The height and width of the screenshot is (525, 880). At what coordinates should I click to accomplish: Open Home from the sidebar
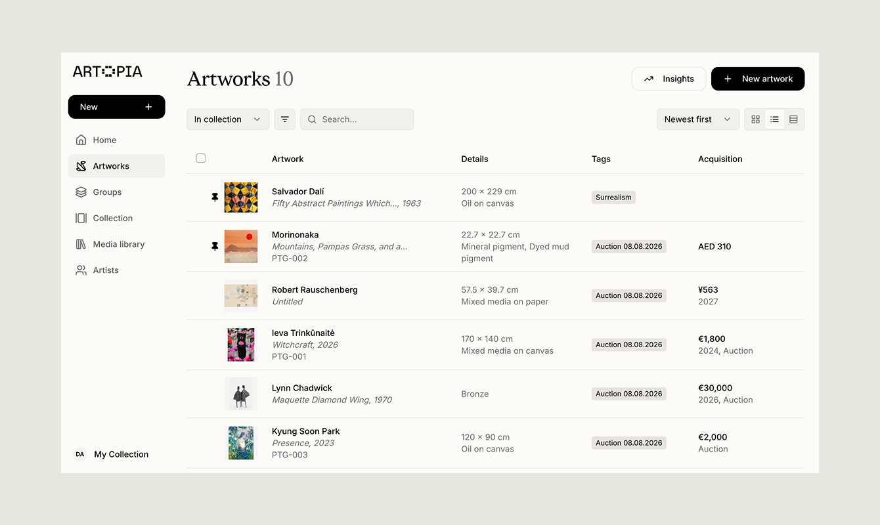116,140
